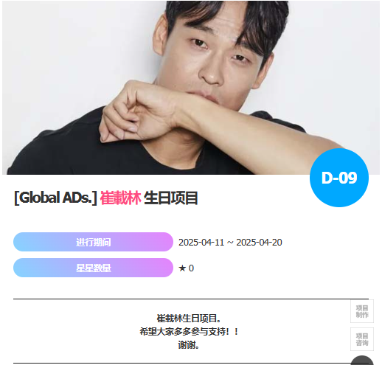Click the blue D-09 countdown badge
The height and width of the screenshot is (365, 382).
(x=339, y=178)
